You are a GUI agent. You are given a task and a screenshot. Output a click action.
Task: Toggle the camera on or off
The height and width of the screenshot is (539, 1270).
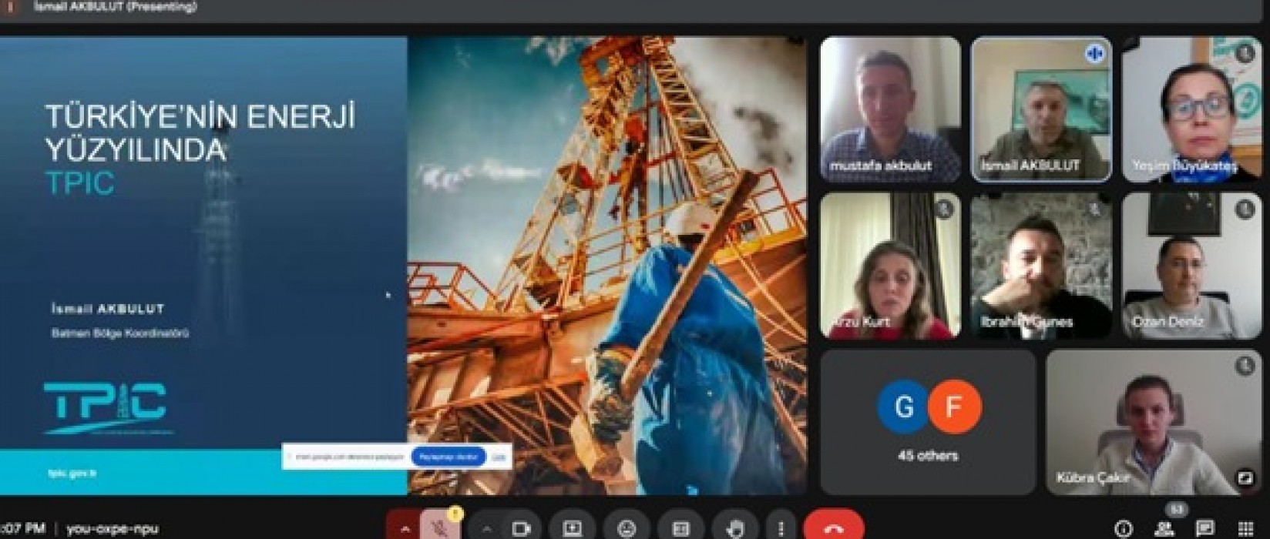(522, 528)
